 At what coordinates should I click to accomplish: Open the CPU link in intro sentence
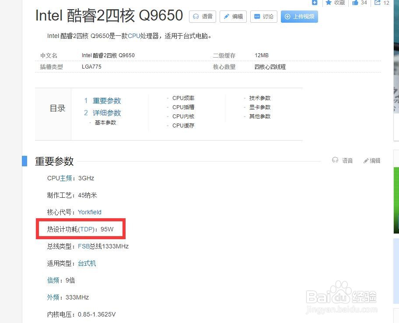(x=134, y=36)
